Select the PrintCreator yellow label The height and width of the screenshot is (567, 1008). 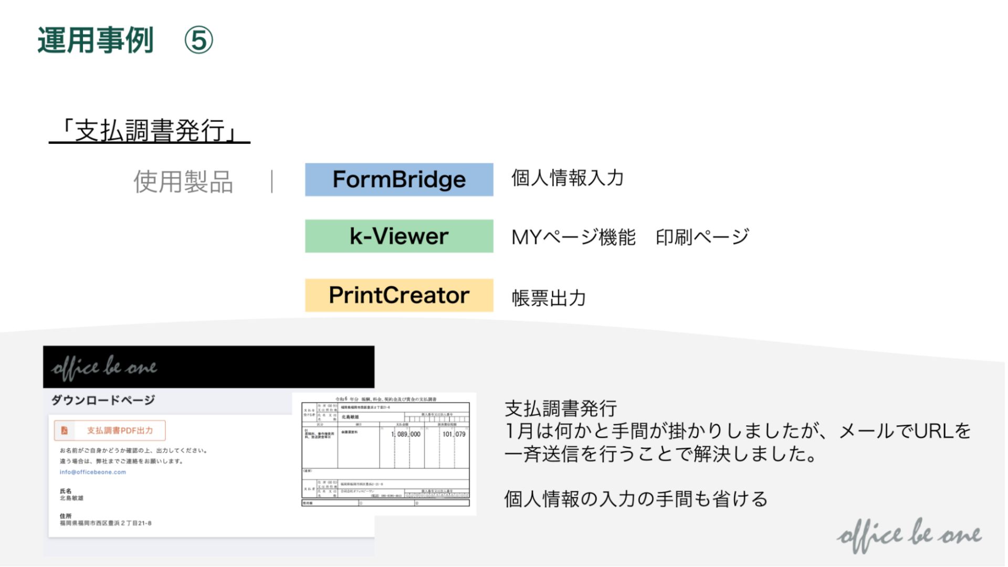[x=399, y=295]
